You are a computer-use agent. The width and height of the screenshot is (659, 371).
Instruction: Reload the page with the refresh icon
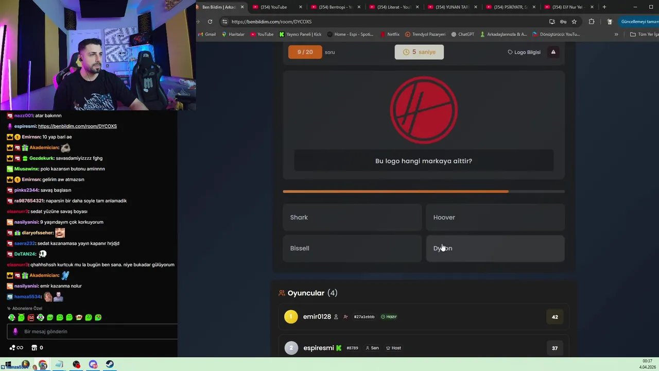[210, 22]
